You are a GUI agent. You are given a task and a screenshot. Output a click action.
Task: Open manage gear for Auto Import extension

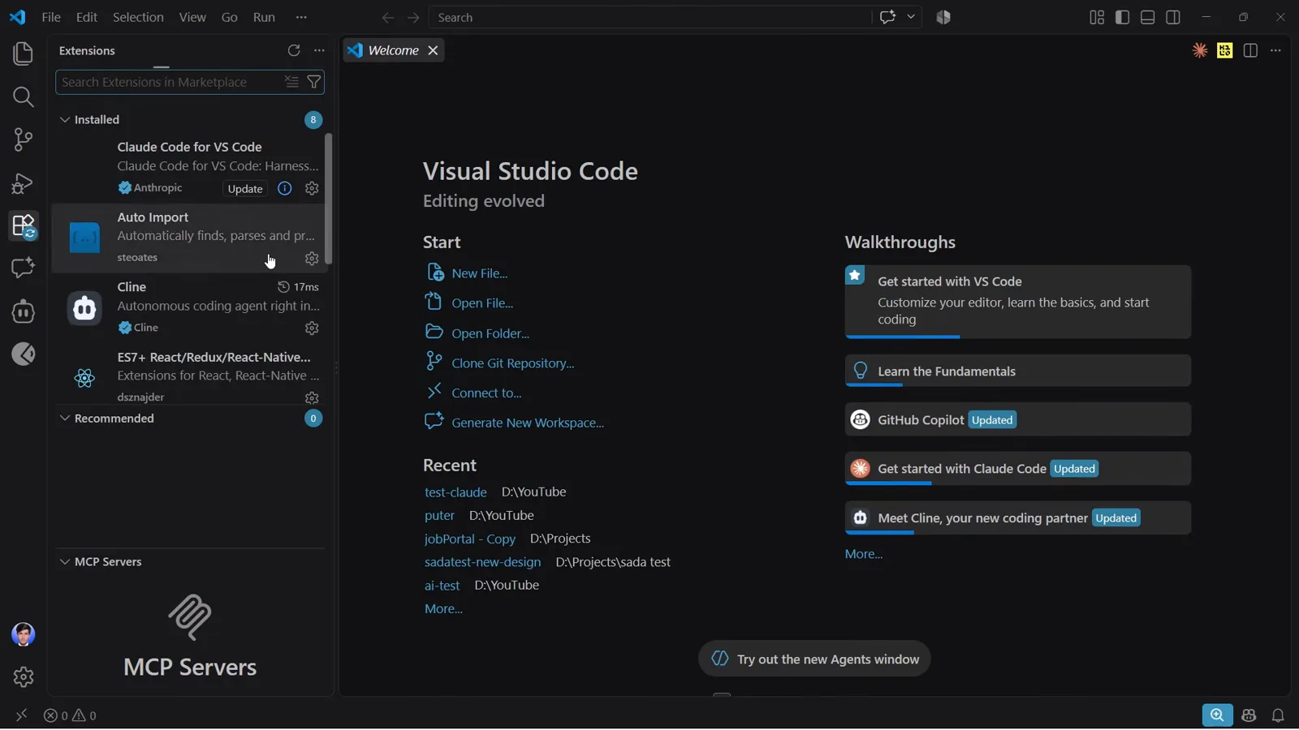312,259
